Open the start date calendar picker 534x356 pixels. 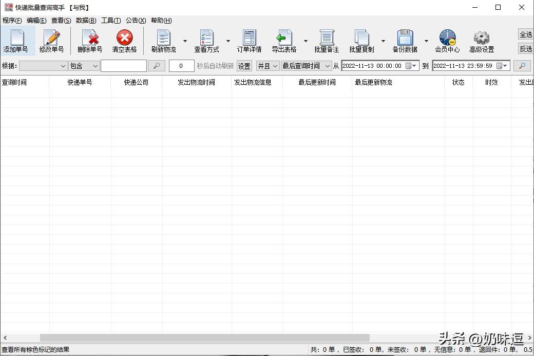coord(411,66)
